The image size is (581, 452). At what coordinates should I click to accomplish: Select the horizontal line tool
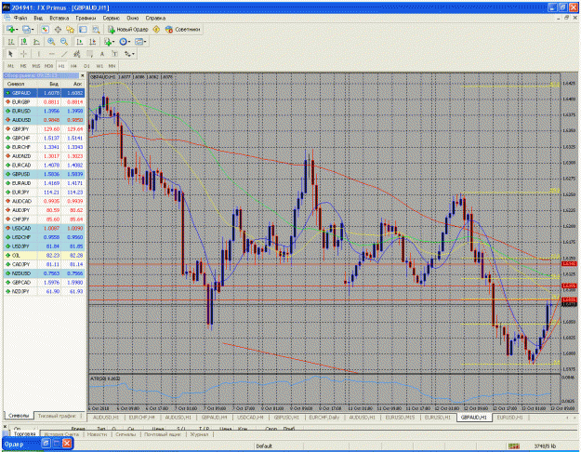(51, 54)
